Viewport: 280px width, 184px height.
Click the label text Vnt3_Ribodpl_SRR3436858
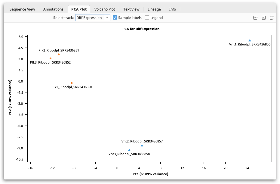click(x=129, y=154)
